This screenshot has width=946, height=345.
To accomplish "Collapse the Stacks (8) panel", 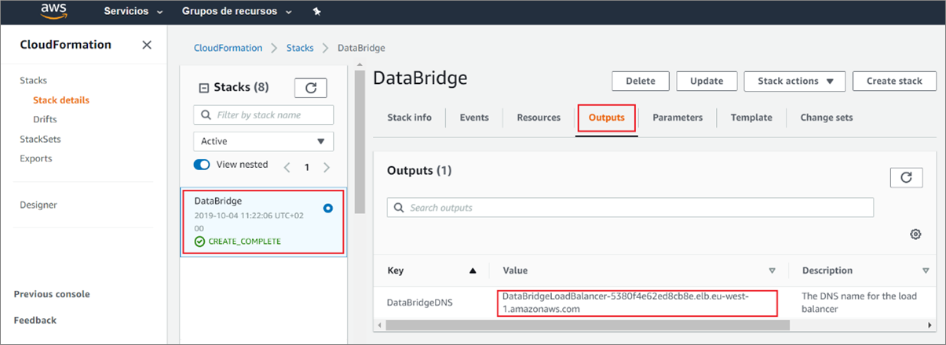I will [x=204, y=88].
